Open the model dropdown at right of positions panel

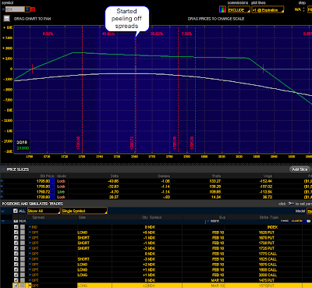click(x=310, y=211)
